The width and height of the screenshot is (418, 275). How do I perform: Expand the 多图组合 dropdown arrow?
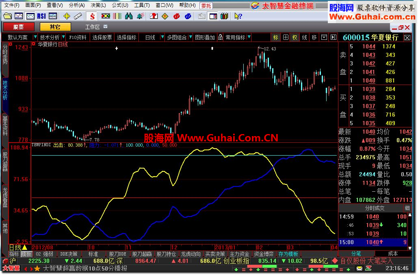point(191,37)
